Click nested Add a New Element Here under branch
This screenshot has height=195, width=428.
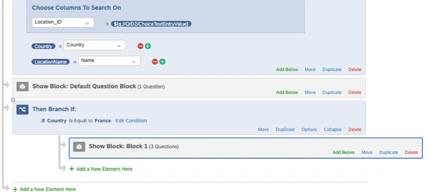104,169
